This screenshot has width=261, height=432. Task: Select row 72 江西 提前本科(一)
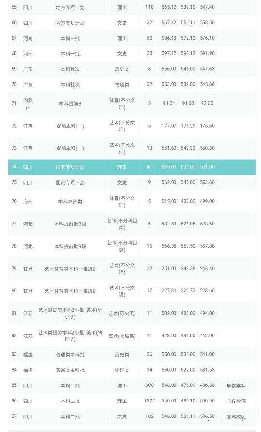click(132, 126)
